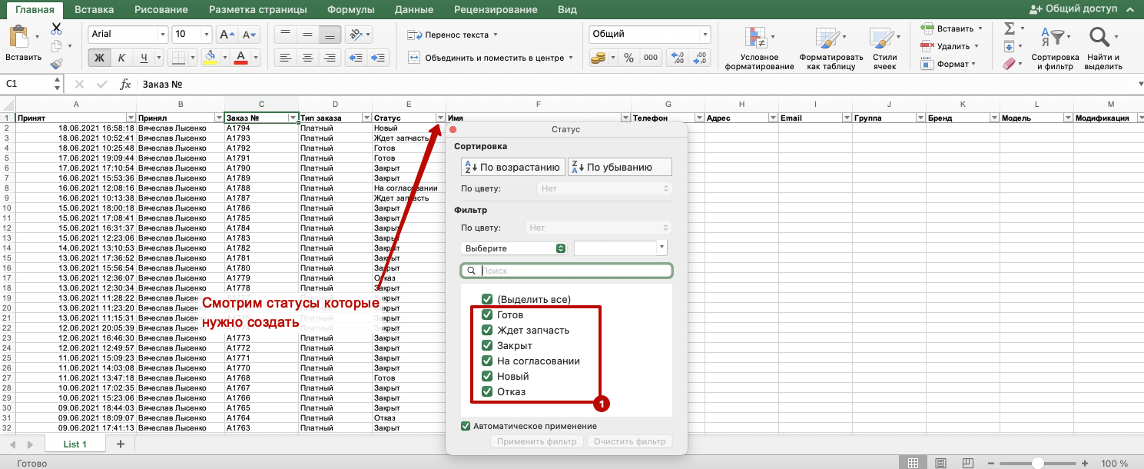Switch to the Разметка страницы tab

pyautogui.click(x=257, y=9)
